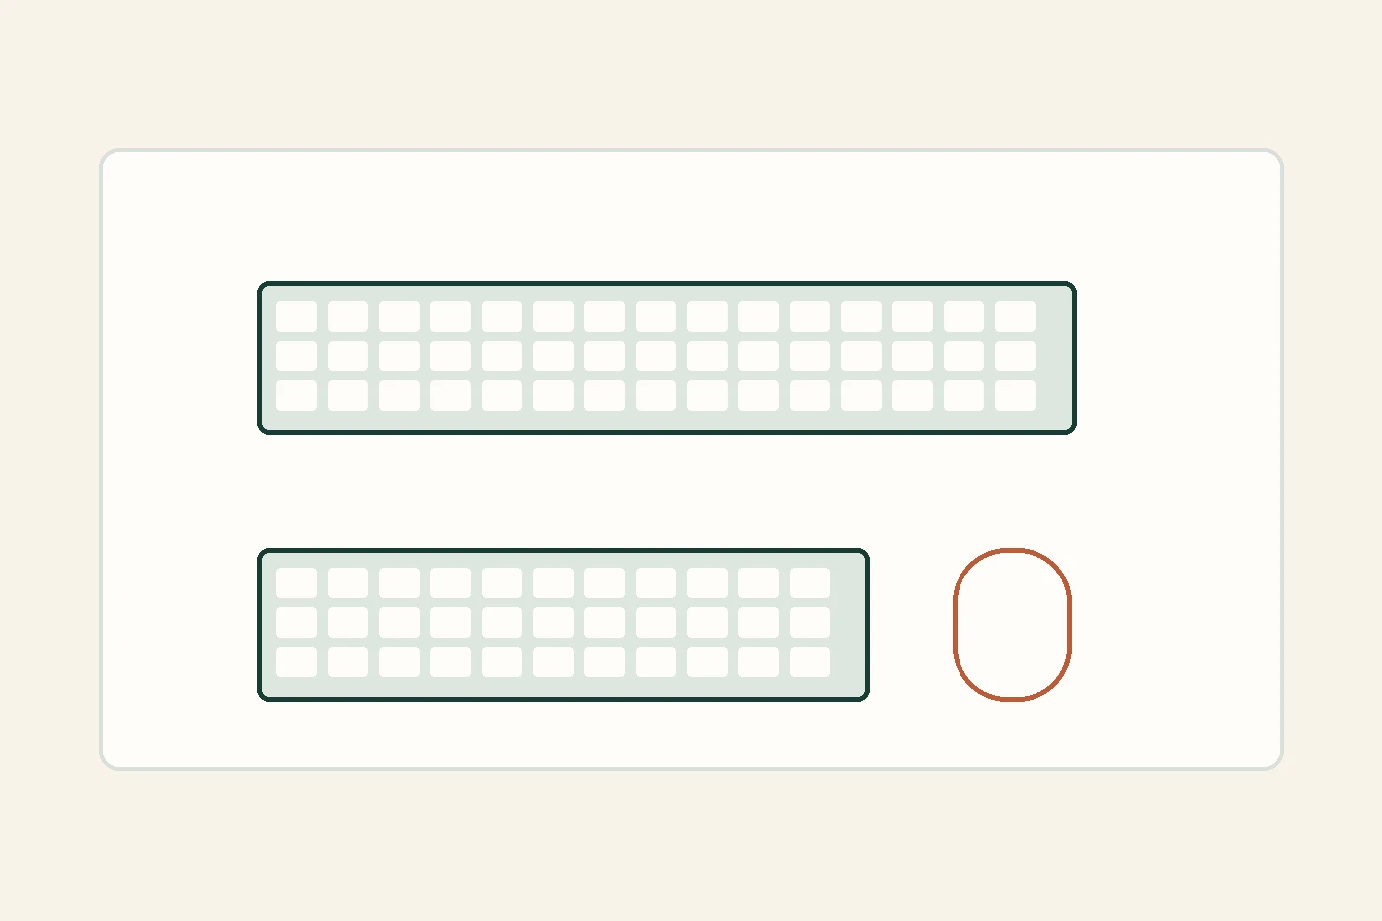Click second key in lower keyboard's top row
The height and width of the screenshot is (921, 1382).
click(x=347, y=583)
